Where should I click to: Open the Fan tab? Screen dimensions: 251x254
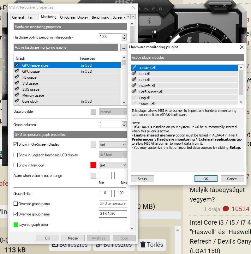(31, 17)
